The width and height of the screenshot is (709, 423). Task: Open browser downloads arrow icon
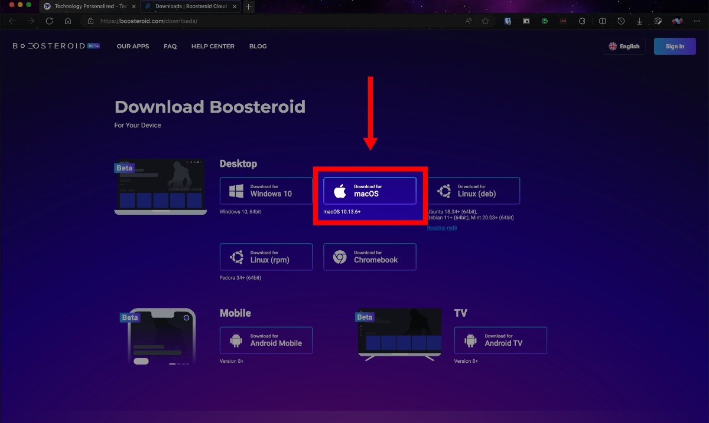(639, 21)
